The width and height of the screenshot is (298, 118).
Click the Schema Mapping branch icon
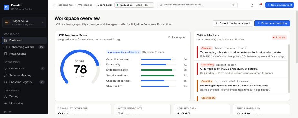[5, 75]
